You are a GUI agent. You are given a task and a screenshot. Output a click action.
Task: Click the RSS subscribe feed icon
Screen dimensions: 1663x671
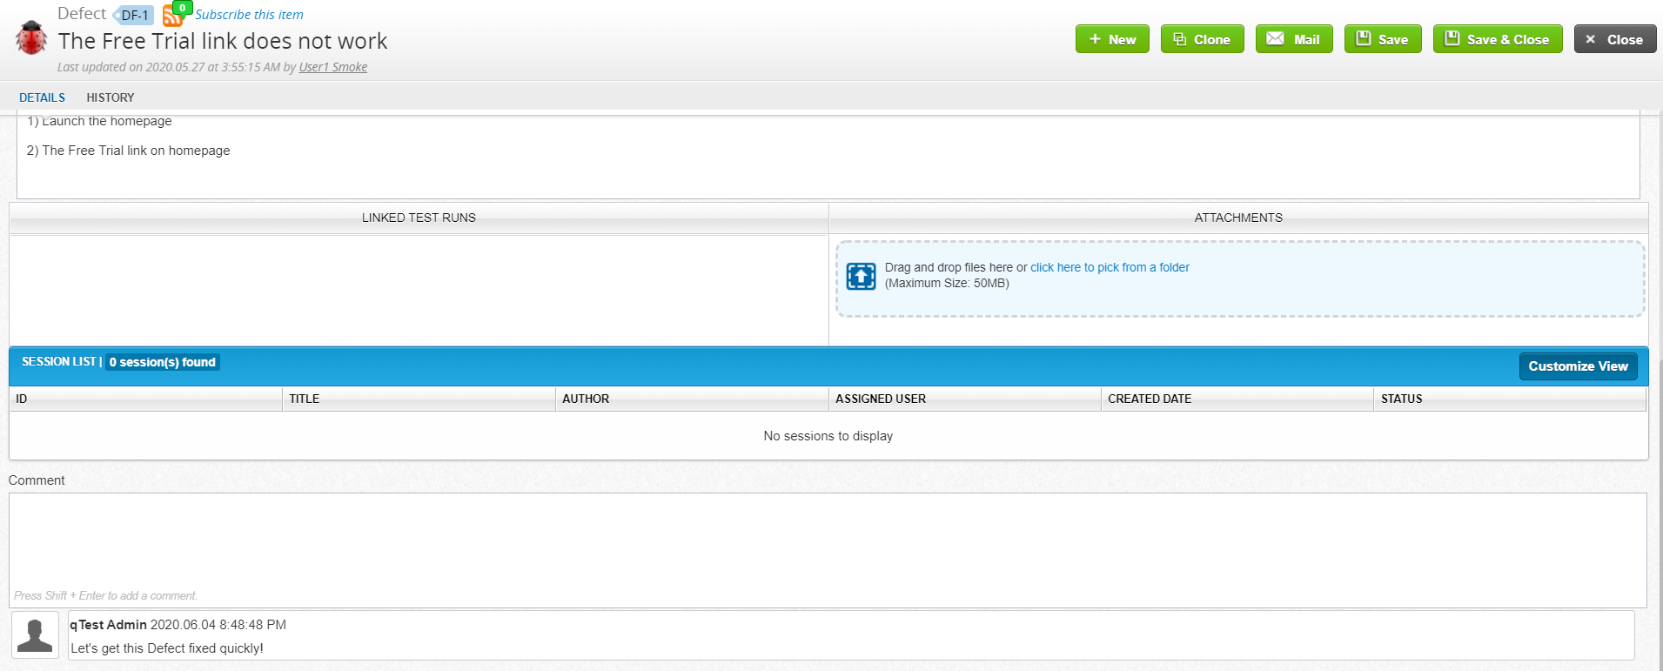click(172, 17)
